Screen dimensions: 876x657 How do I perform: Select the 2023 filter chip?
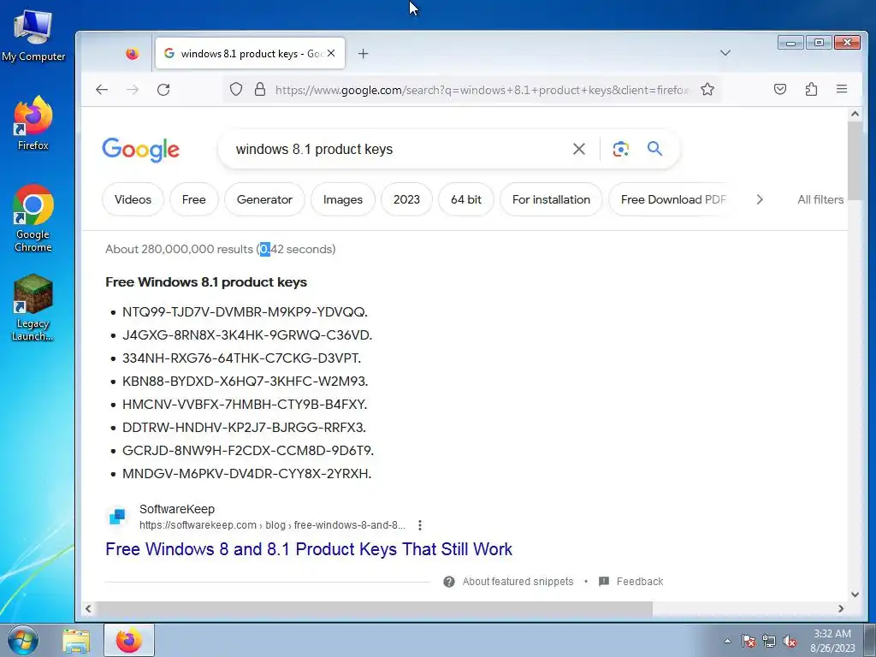click(406, 199)
